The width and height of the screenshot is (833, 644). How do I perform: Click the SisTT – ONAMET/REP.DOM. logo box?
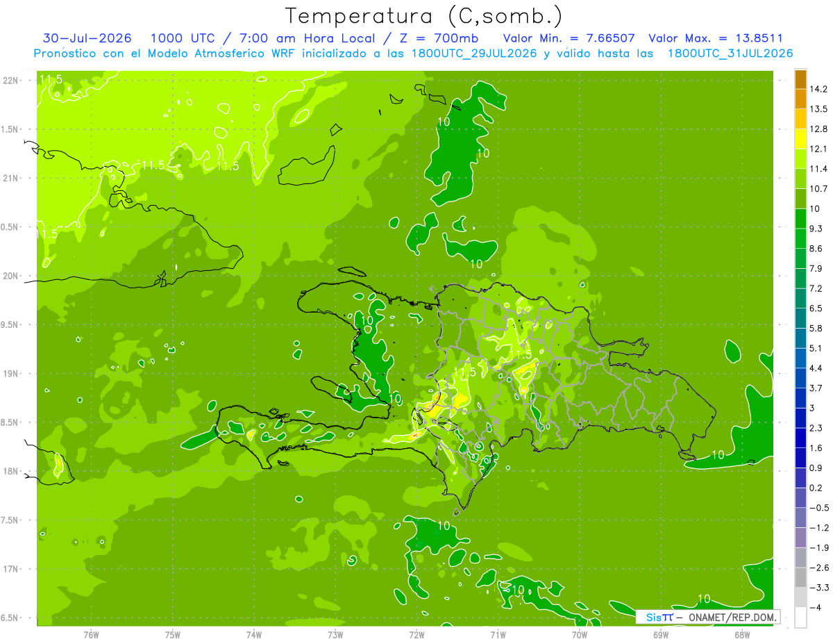point(707,617)
